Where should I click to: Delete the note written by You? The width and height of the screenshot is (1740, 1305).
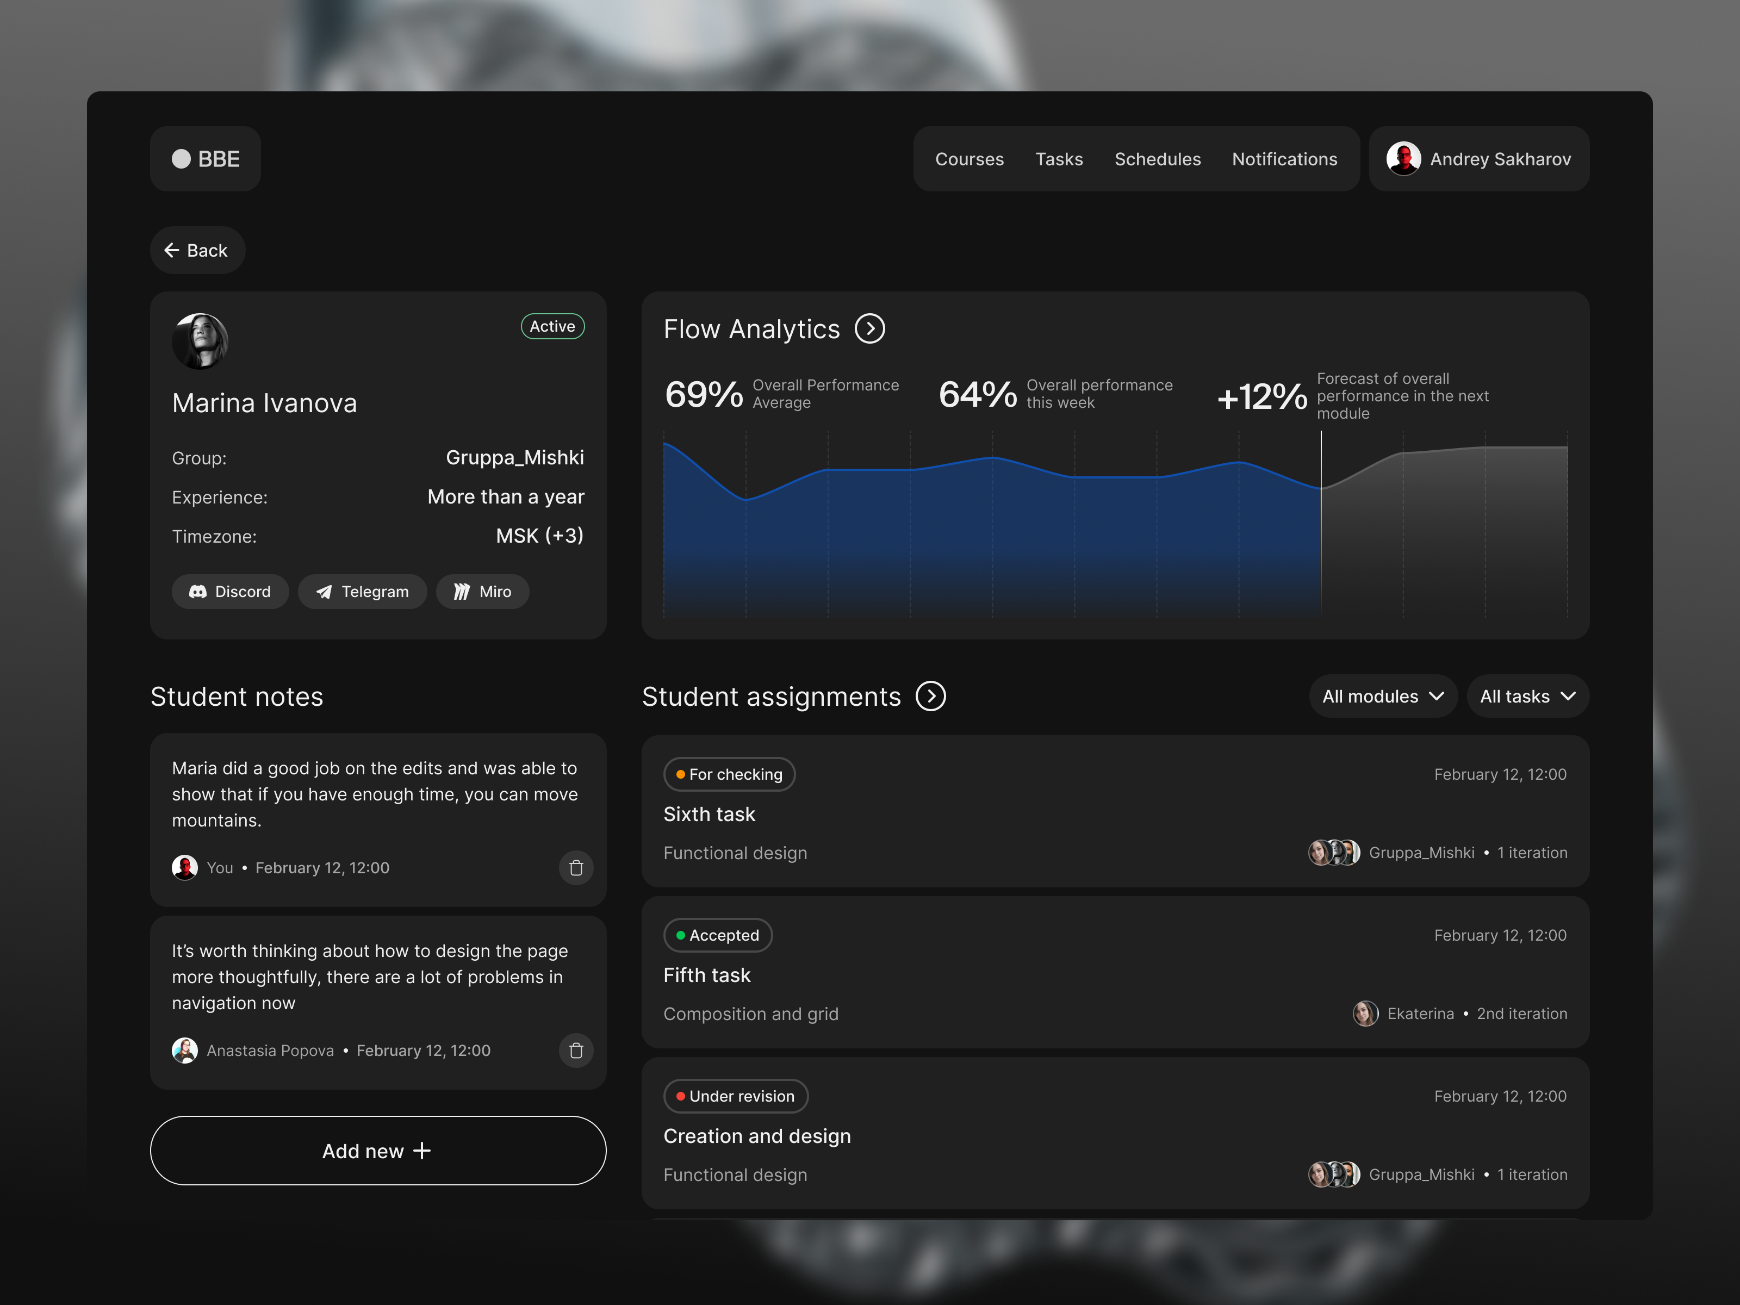click(576, 868)
